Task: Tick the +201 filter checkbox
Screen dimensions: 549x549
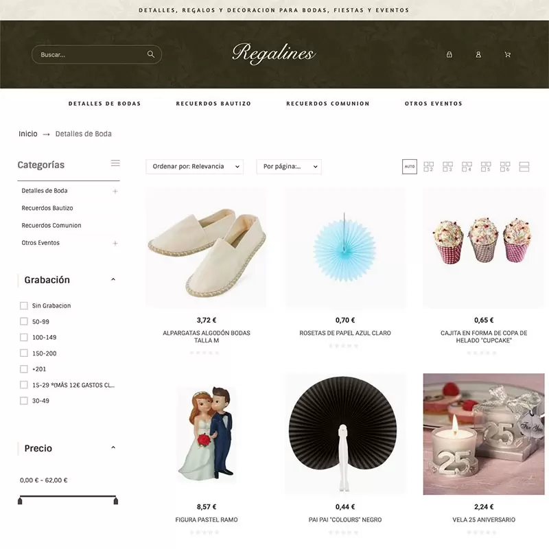Action: [x=24, y=369]
